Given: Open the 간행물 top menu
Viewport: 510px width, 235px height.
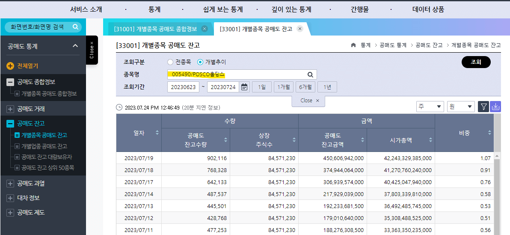Looking at the screenshot, I should pyautogui.click(x=360, y=9).
